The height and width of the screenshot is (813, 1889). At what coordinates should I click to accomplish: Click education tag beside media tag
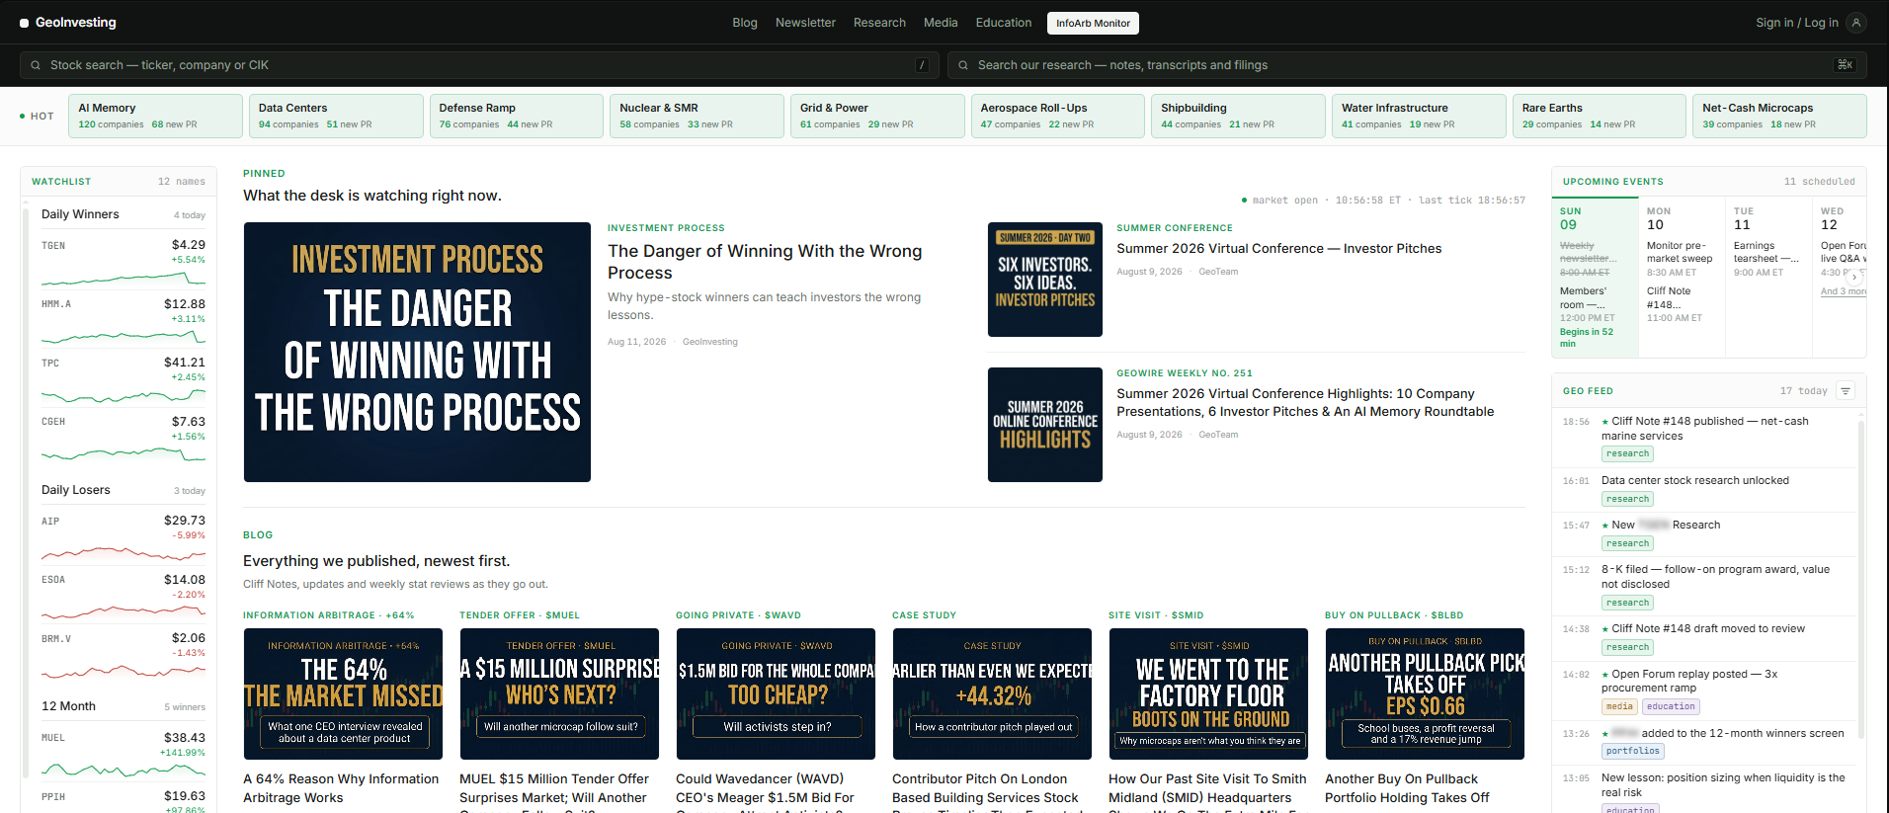click(x=1671, y=706)
